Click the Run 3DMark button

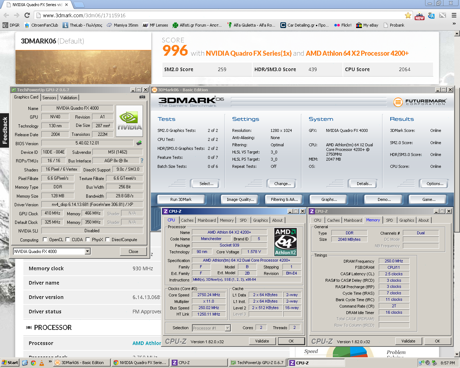[x=181, y=199]
